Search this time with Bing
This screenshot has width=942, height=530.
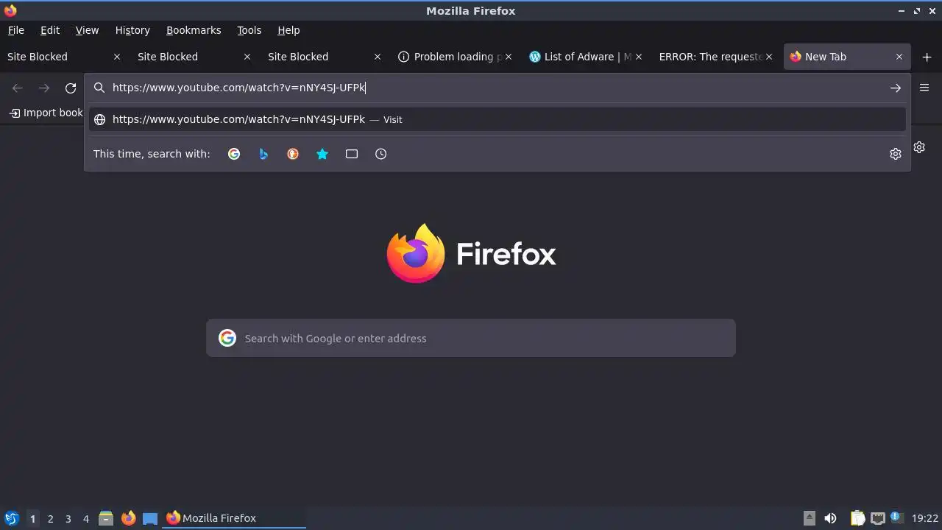[263, 154]
